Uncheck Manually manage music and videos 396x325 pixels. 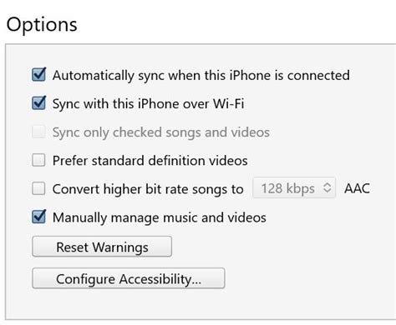point(38,217)
